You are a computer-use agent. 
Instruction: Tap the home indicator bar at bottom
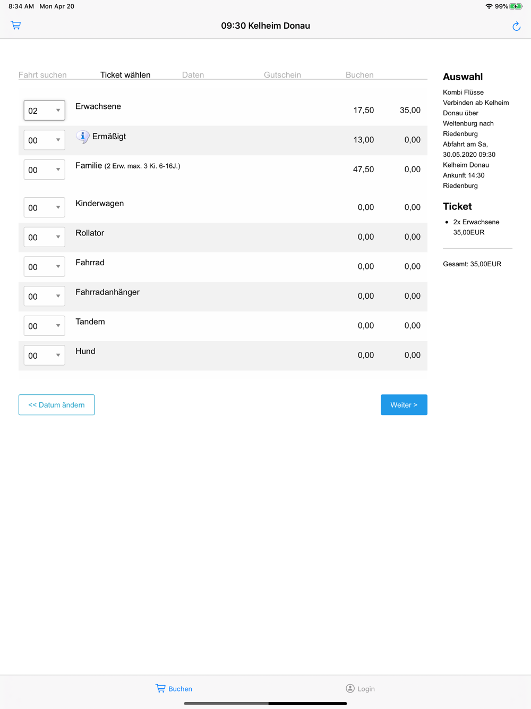point(265,703)
